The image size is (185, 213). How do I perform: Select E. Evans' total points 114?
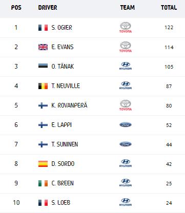coord(169,47)
